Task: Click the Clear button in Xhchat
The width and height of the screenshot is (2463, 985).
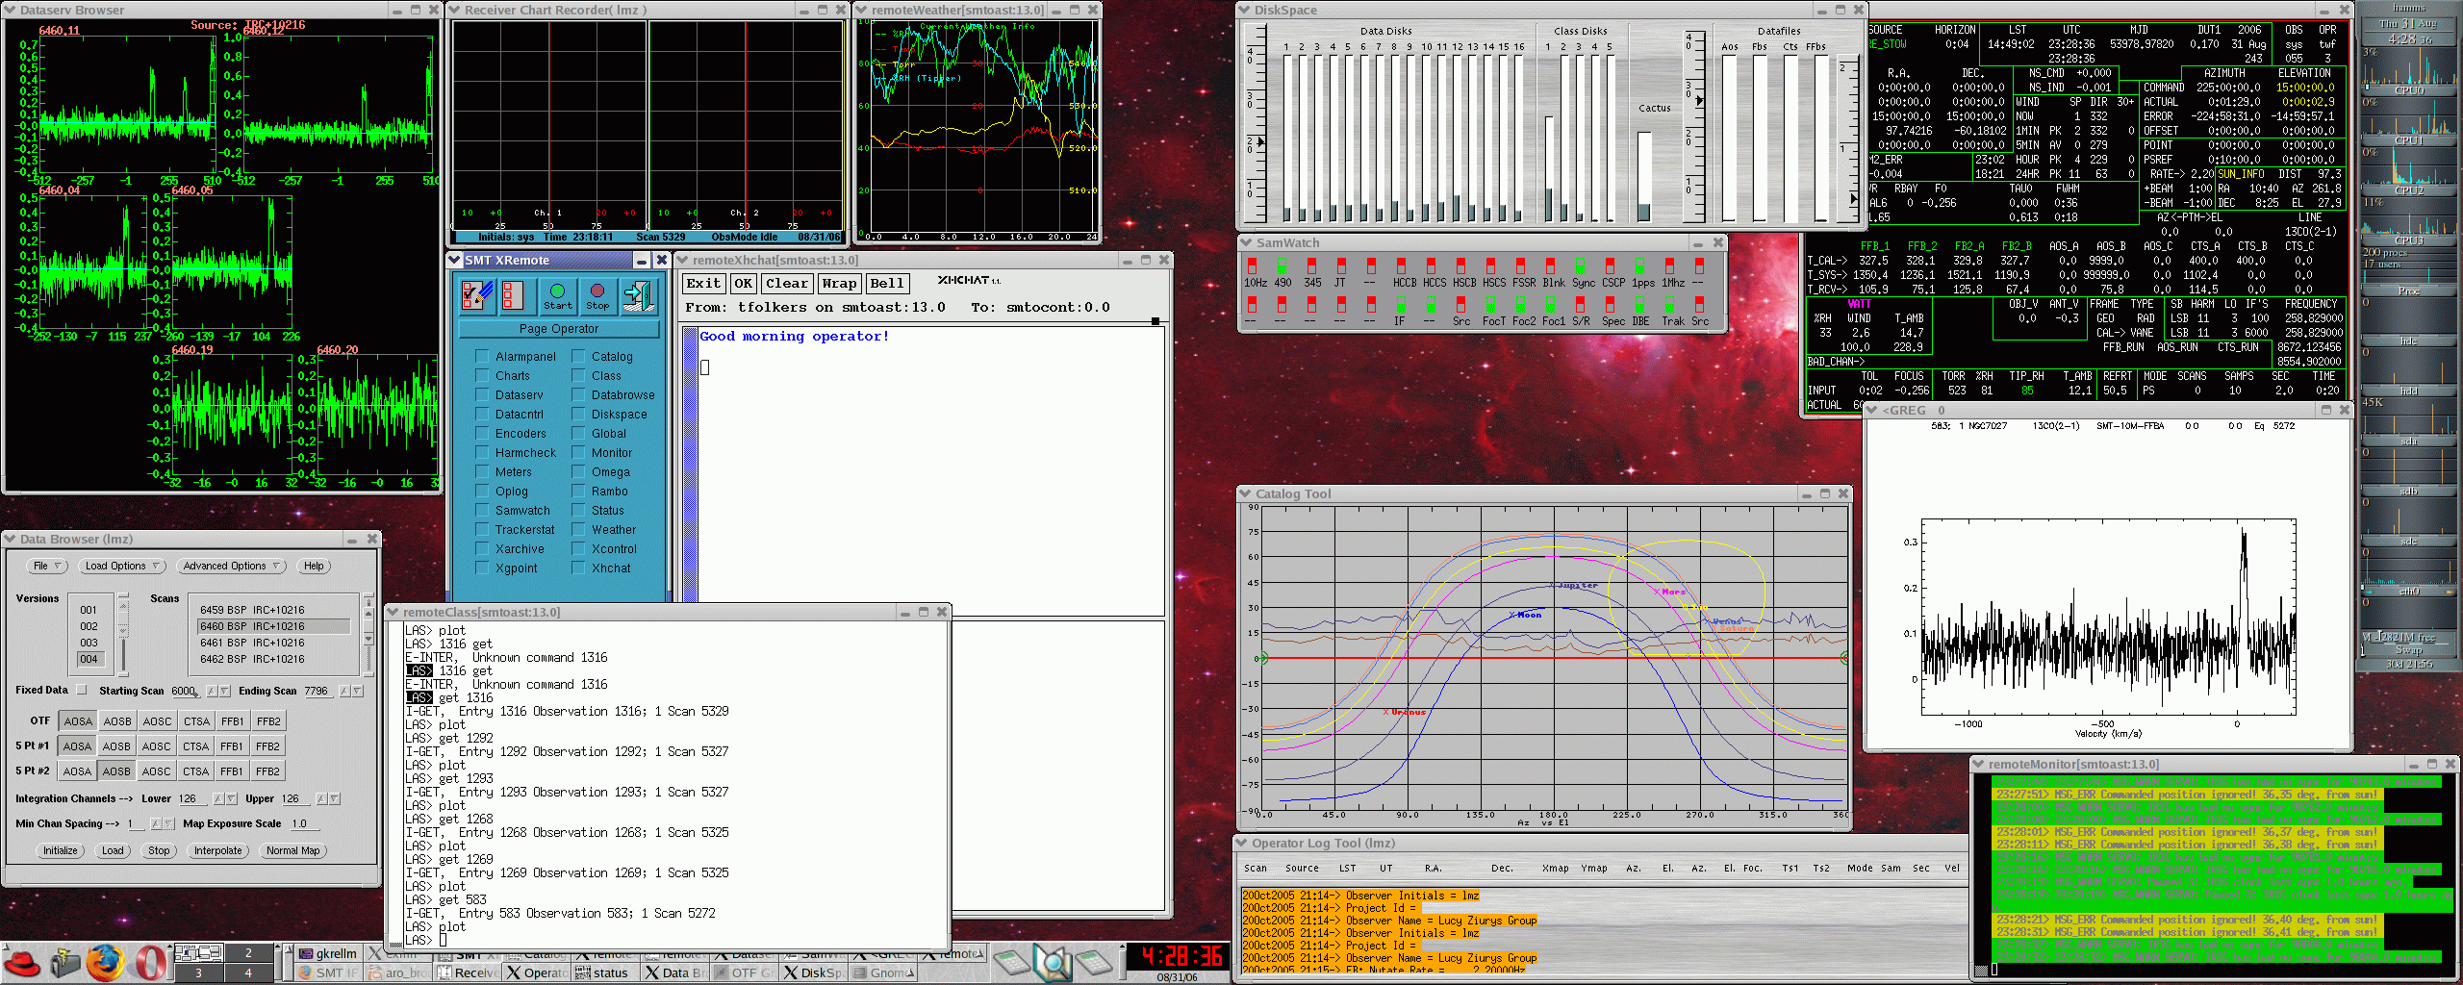Action: click(787, 283)
